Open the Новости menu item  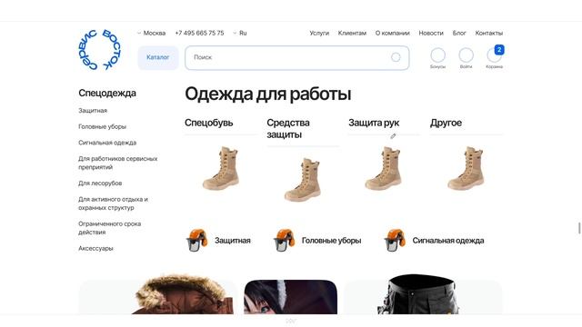pyautogui.click(x=431, y=33)
